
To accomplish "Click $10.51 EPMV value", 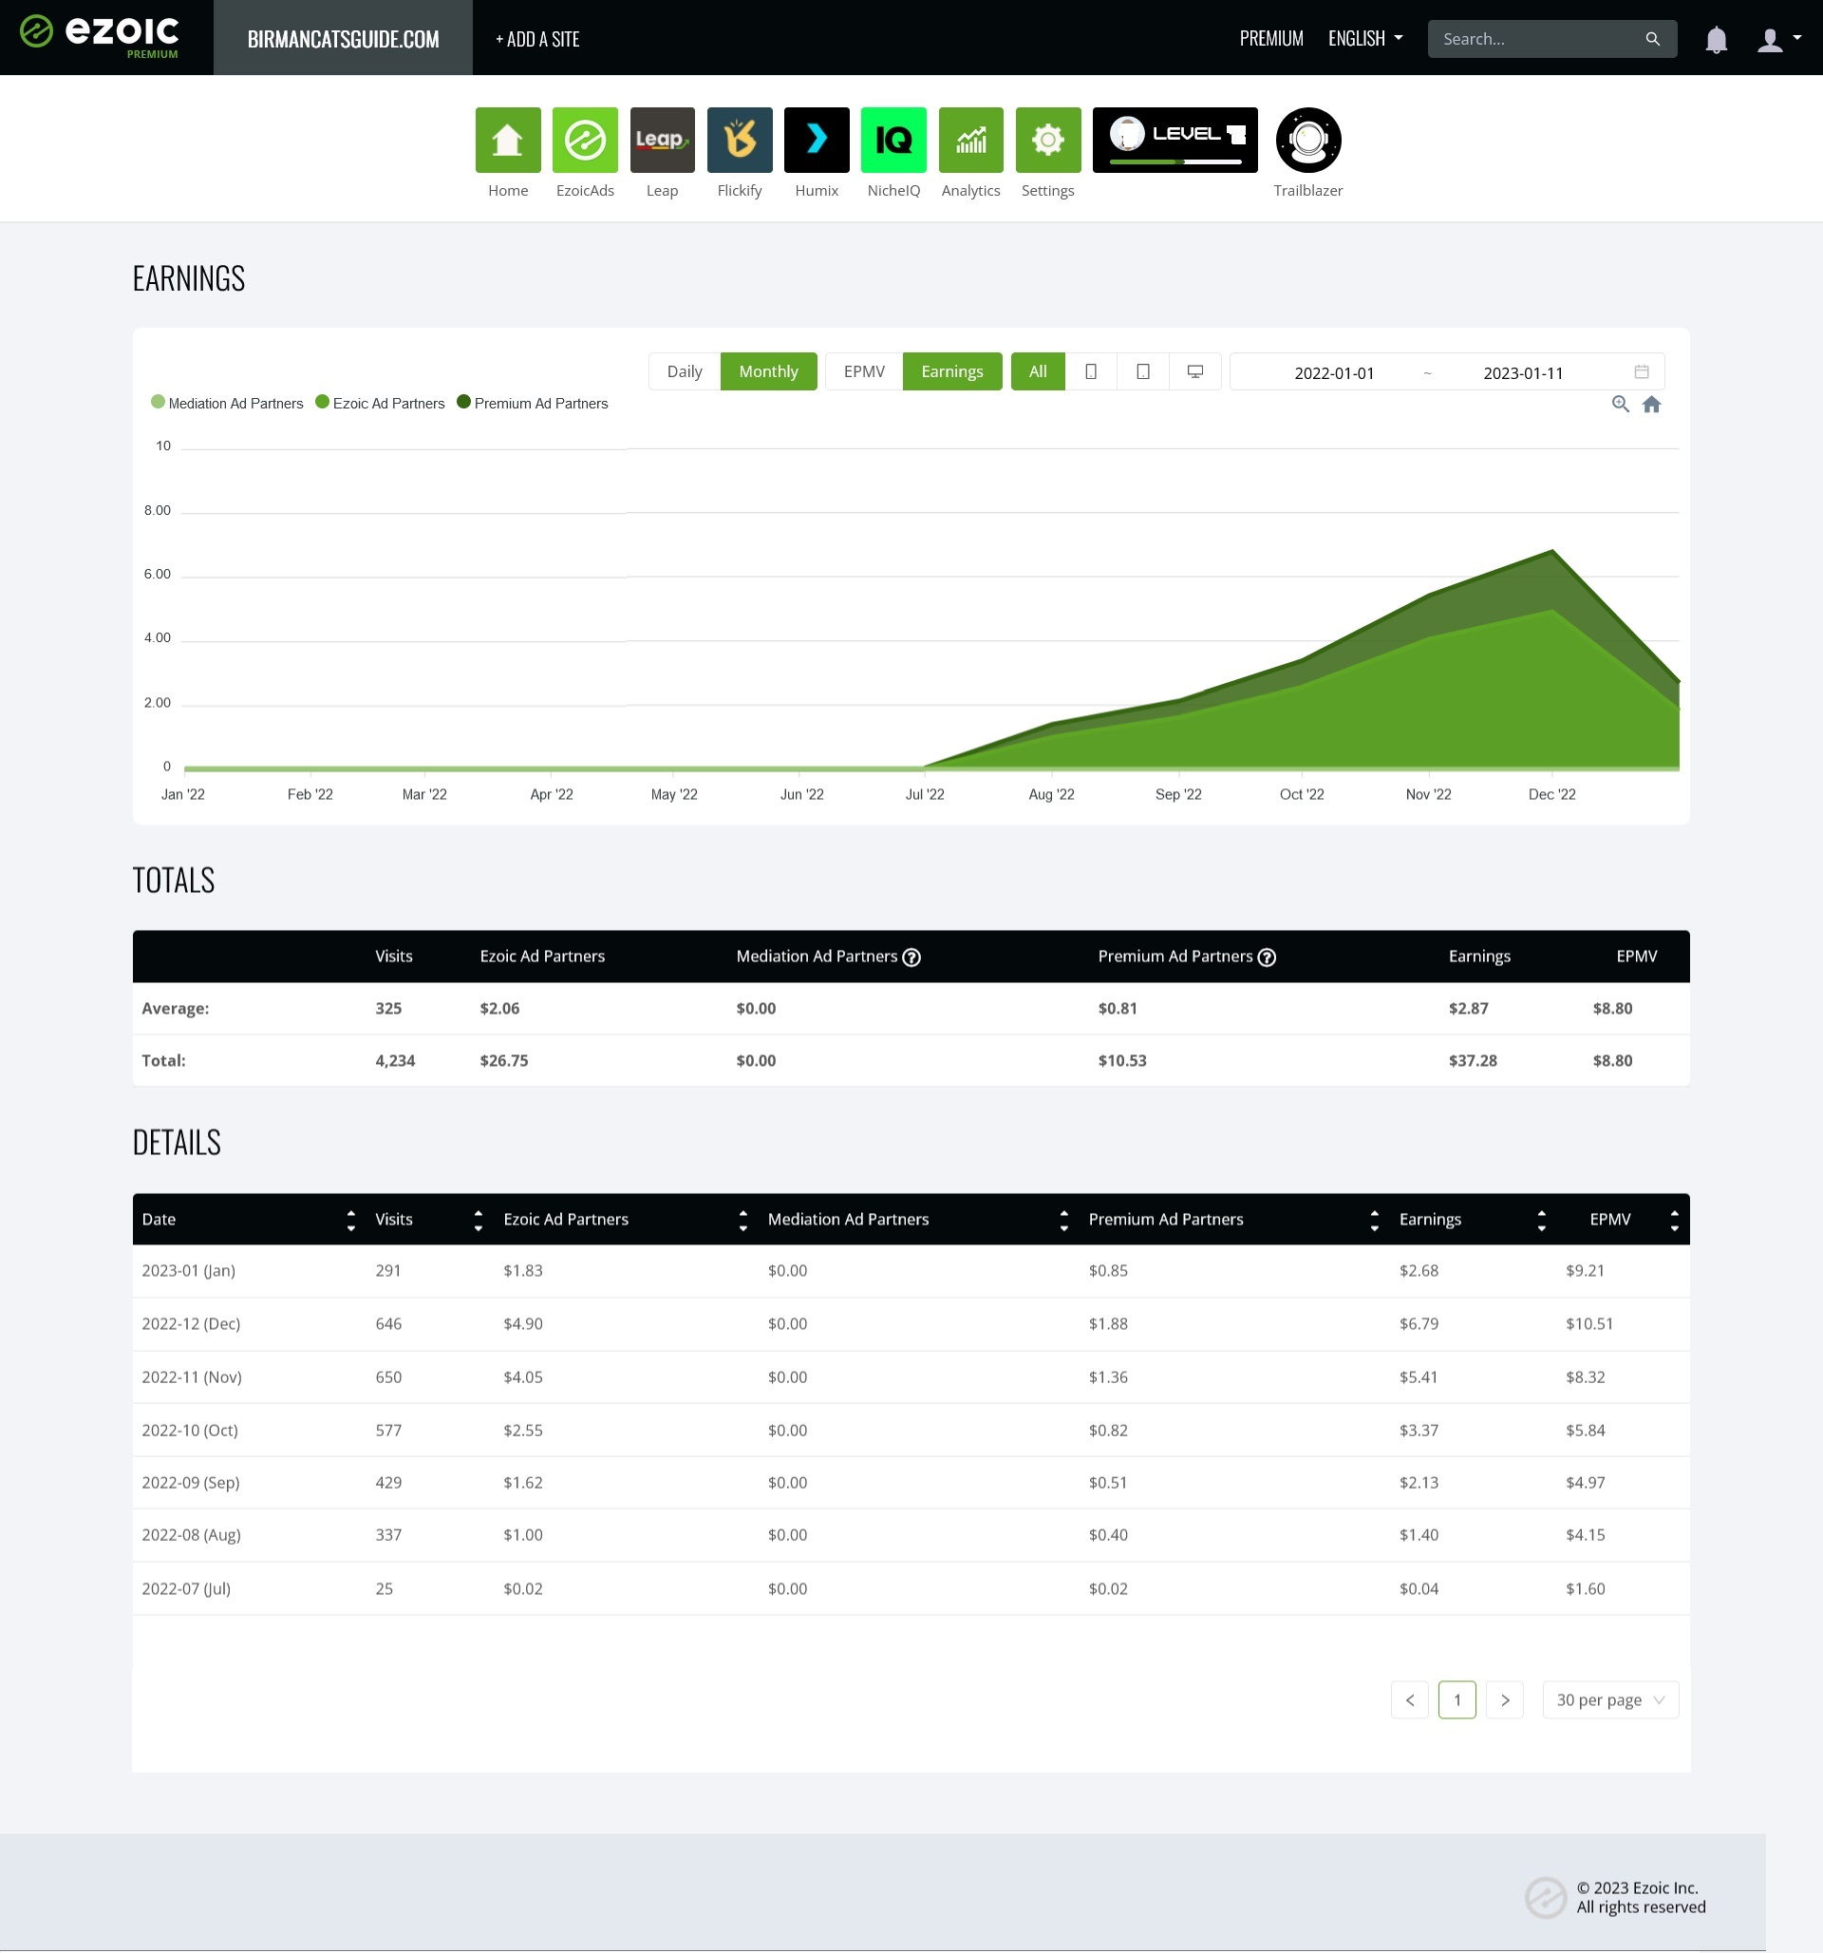I will (x=1589, y=1324).
